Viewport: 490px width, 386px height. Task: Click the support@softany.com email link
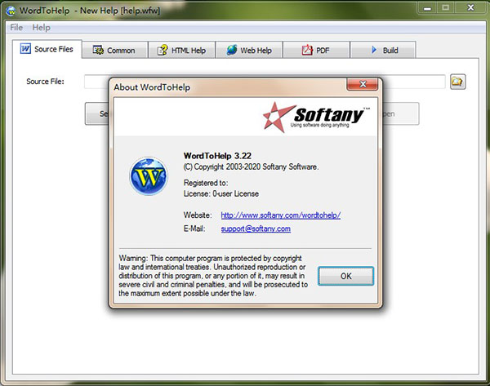click(256, 229)
